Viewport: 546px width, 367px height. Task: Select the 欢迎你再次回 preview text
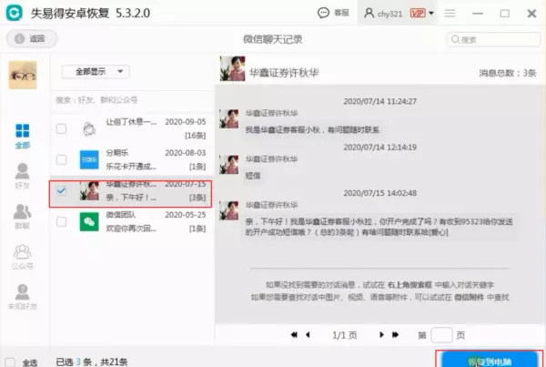(131, 229)
